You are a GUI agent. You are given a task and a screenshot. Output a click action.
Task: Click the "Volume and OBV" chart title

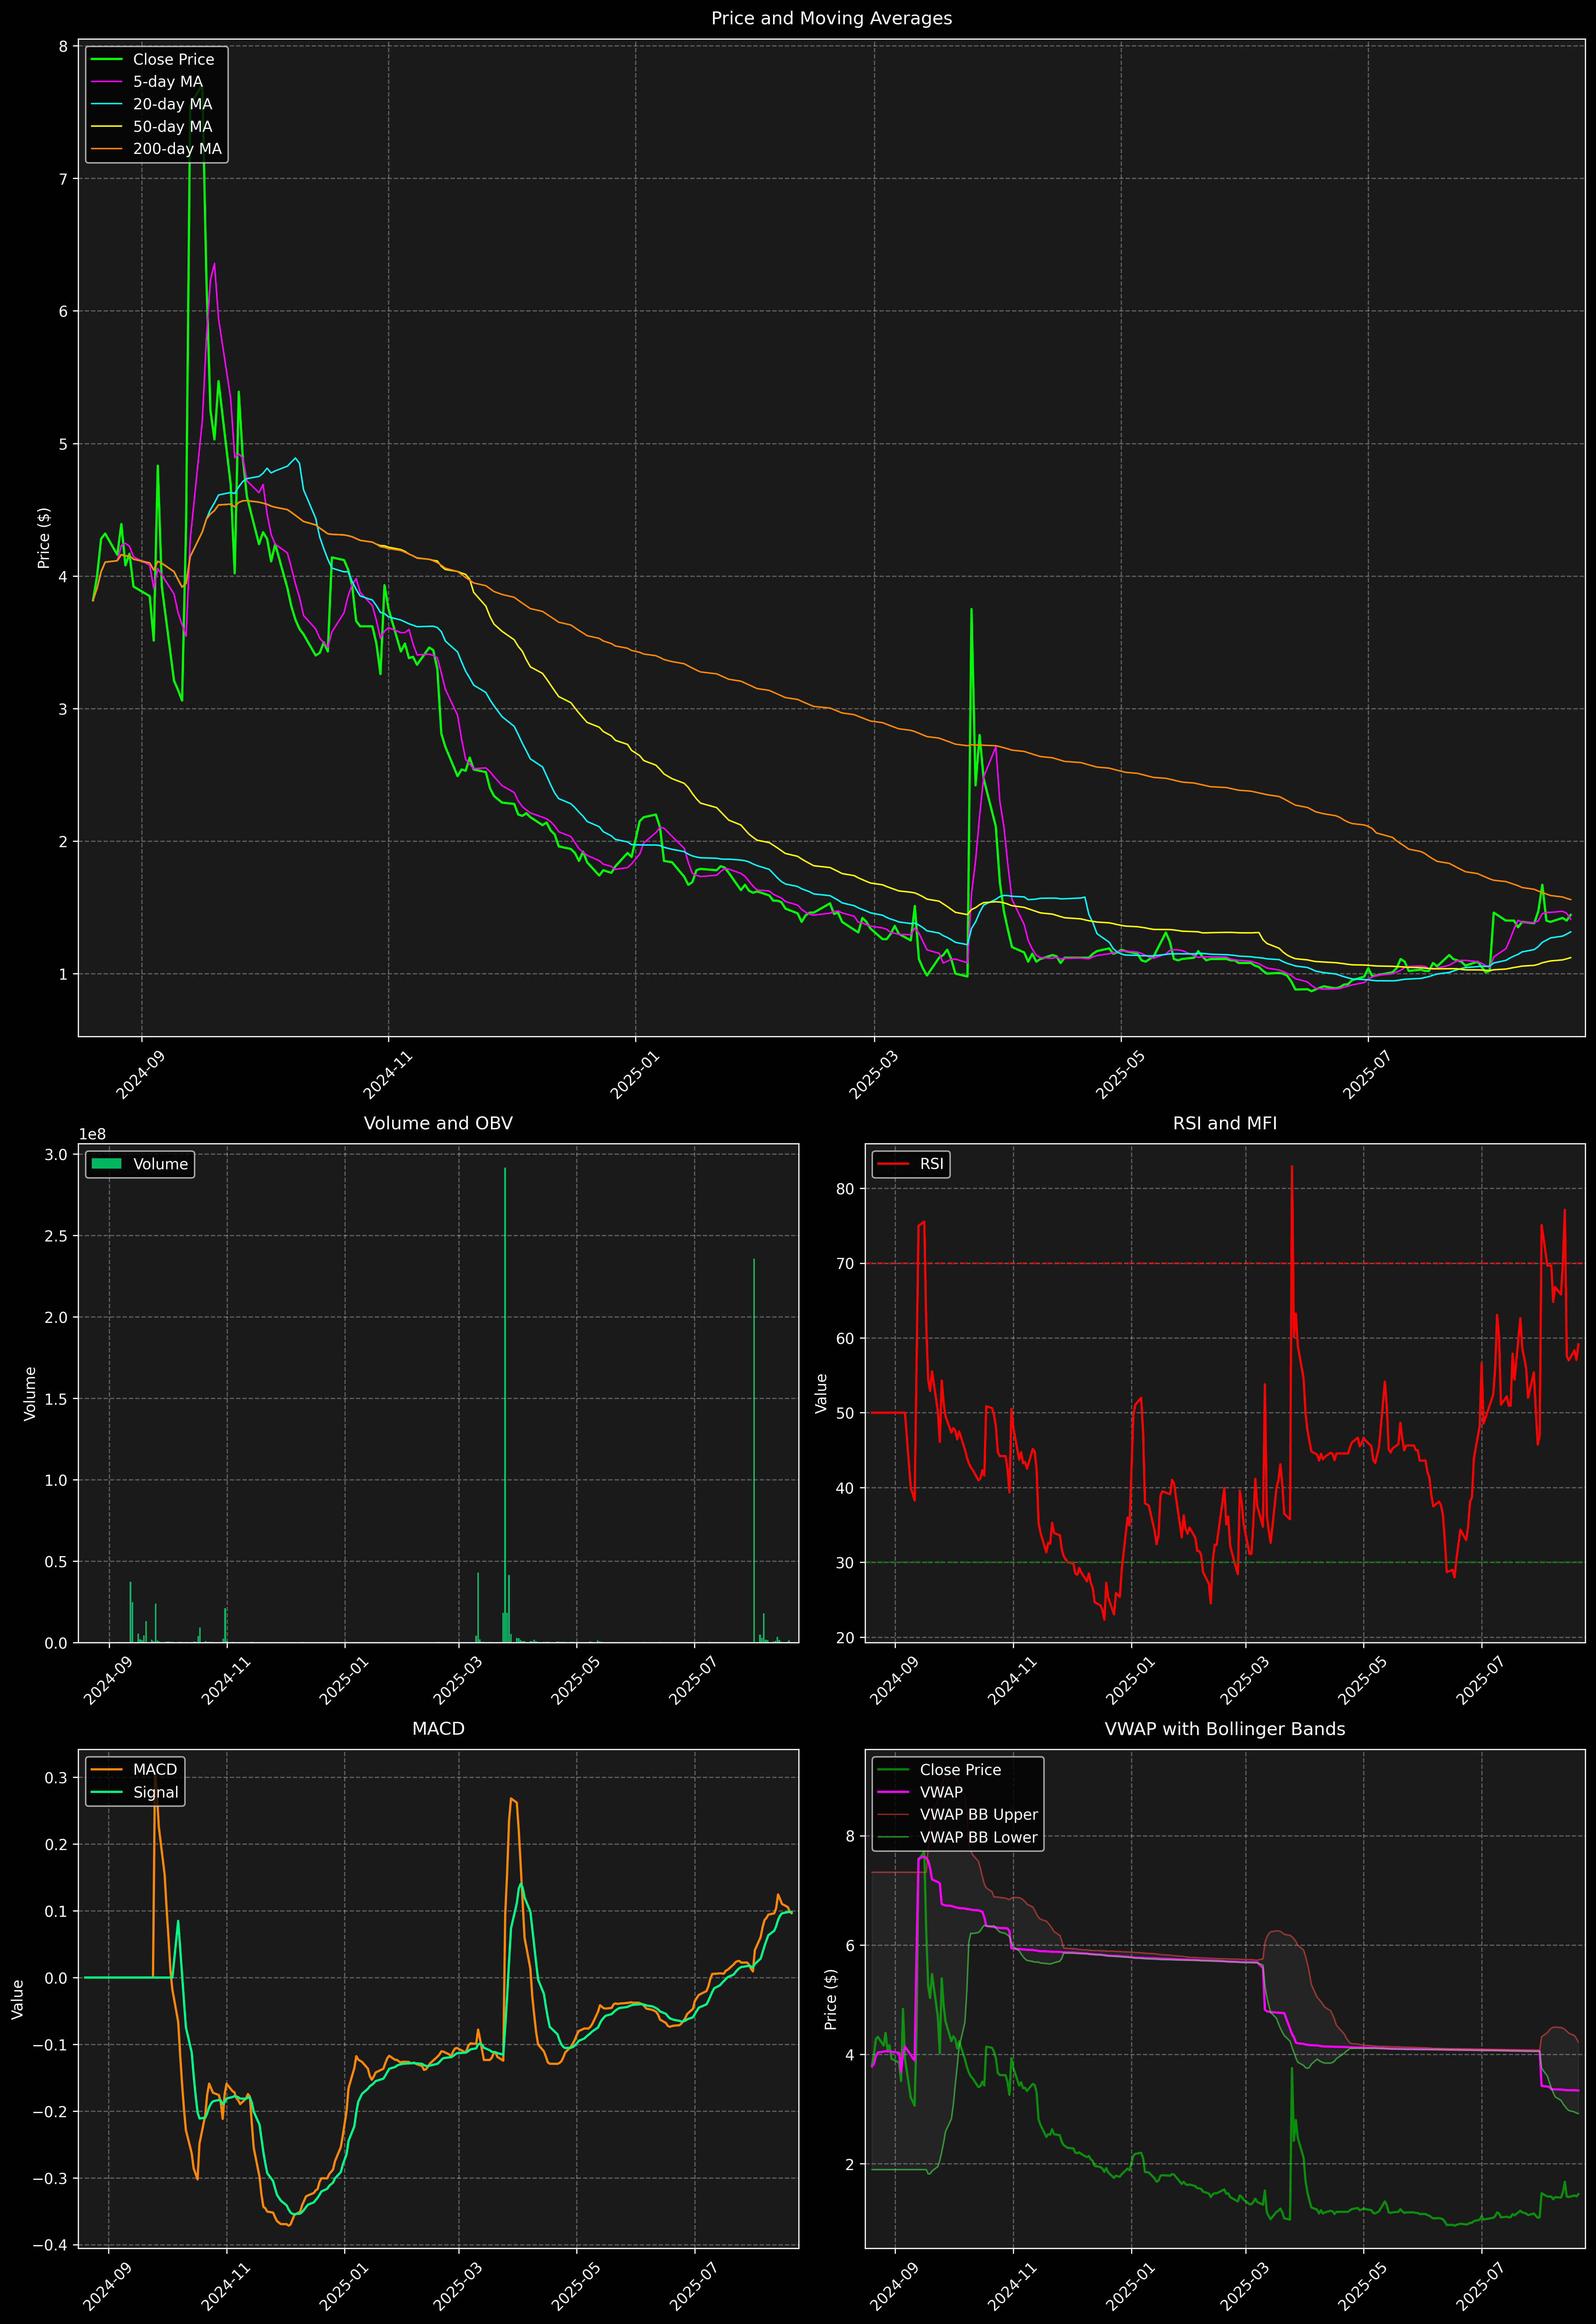[438, 1123]
